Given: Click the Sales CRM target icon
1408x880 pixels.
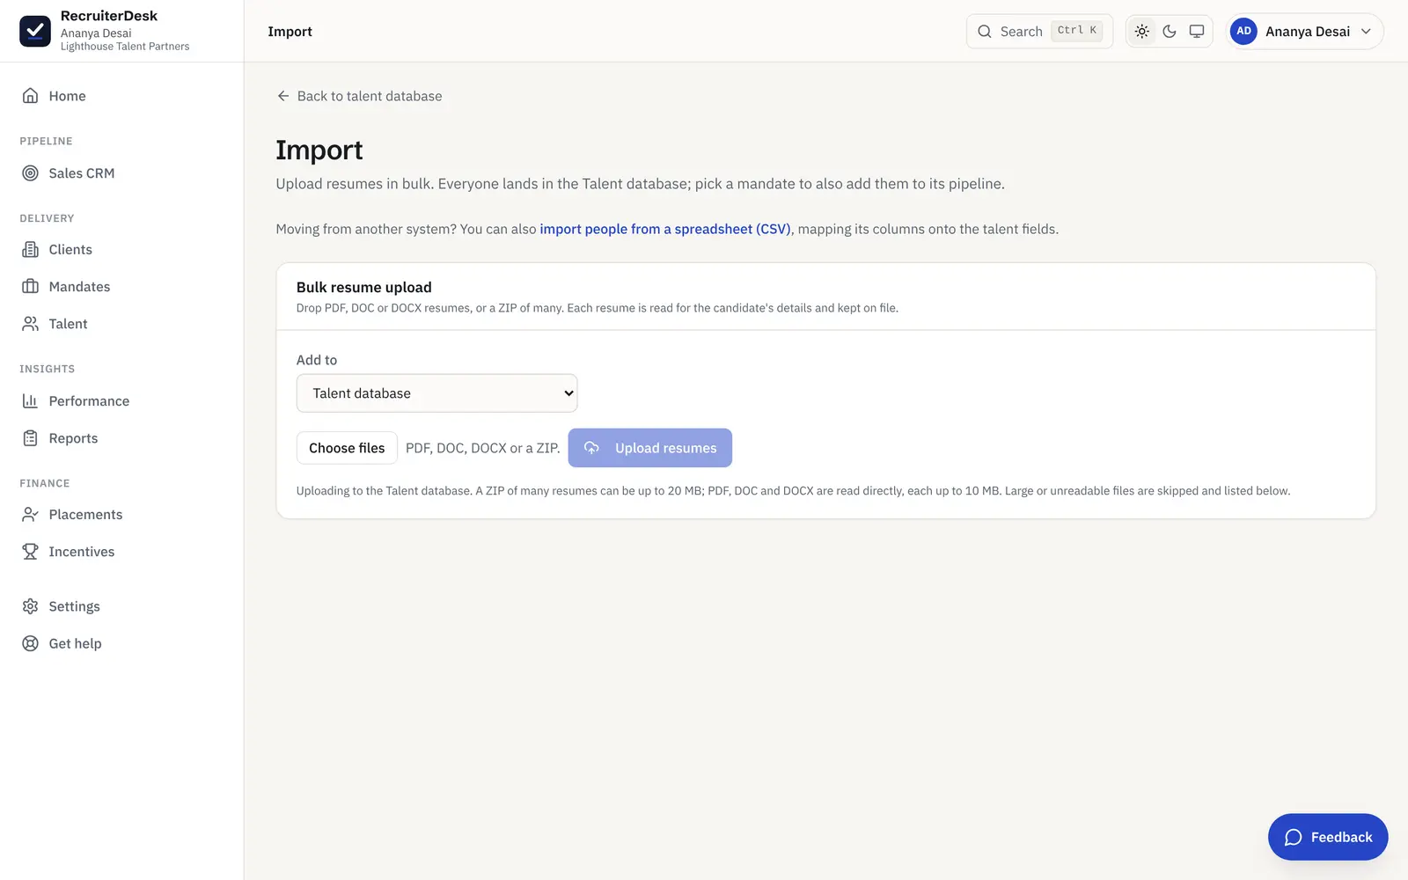Looking at the screenshot, I should [x=30, y=173].
